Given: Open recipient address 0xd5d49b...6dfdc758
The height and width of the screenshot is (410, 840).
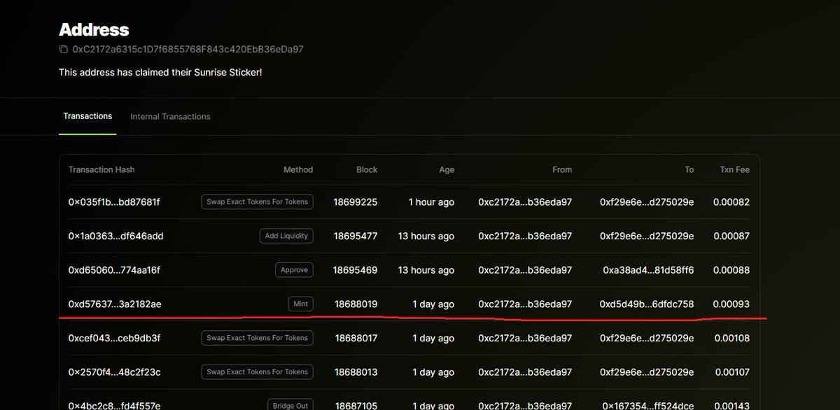Looking at the screenshot, I should 647,304.
